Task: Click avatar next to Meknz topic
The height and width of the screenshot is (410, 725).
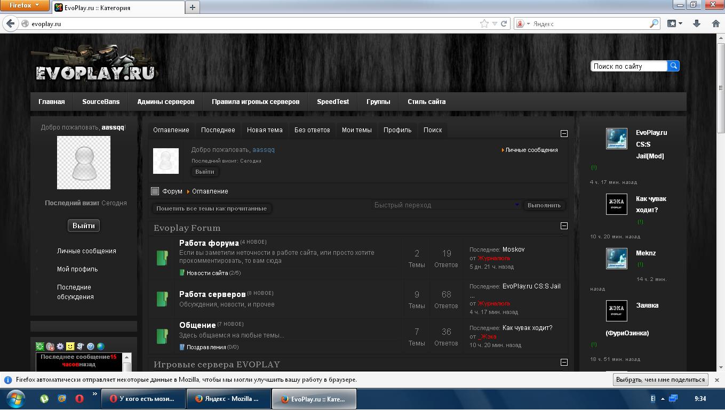Action: click(x=616, y=259)
